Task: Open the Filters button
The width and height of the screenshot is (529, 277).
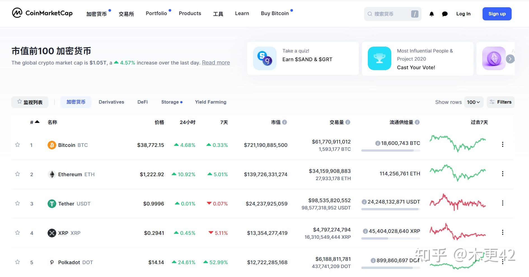Action: pos(501,102)
